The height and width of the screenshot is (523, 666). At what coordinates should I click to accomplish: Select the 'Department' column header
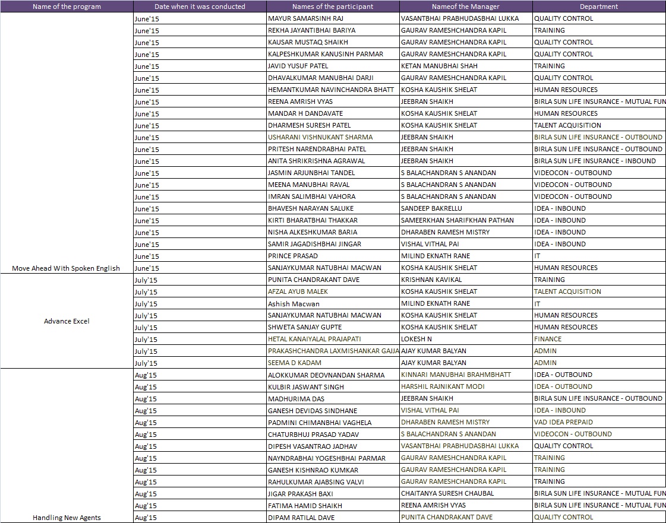click(599, 7)
